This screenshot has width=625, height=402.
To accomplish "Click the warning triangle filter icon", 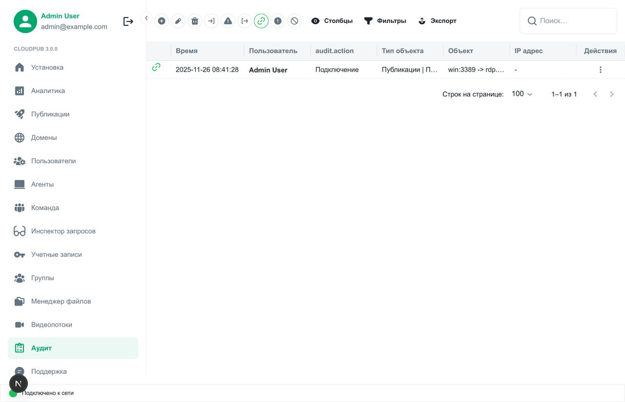I will (228, 21).
